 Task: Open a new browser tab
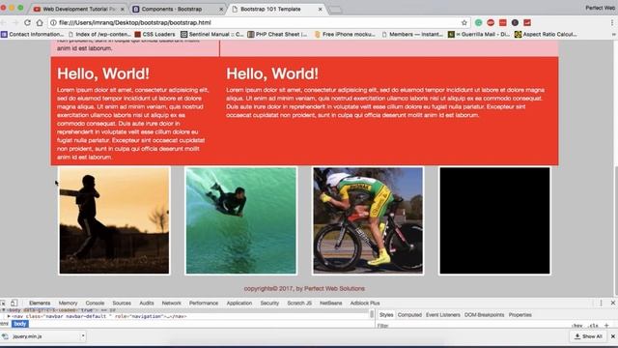point(335,10)
